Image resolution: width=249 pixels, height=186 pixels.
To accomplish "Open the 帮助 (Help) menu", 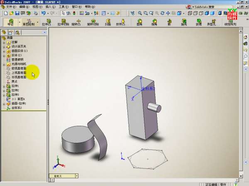I will (x=89, y=7).
